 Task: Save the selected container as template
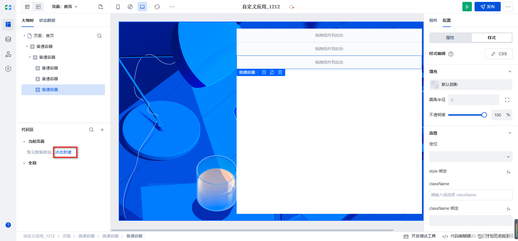[x=264, y=72]
